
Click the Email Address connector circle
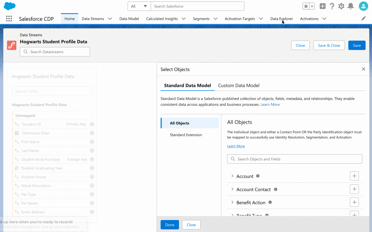coord(92,212)
